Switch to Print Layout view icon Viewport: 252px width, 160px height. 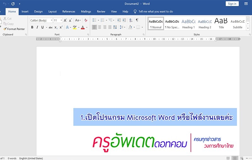click(x=235, y=158)
